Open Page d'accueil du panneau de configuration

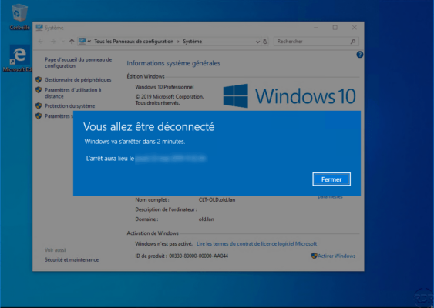tap(79, 63)
